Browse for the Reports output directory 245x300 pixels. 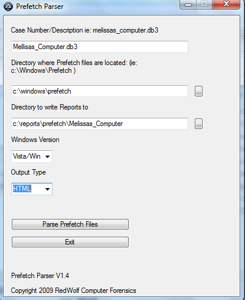[198, 124]
